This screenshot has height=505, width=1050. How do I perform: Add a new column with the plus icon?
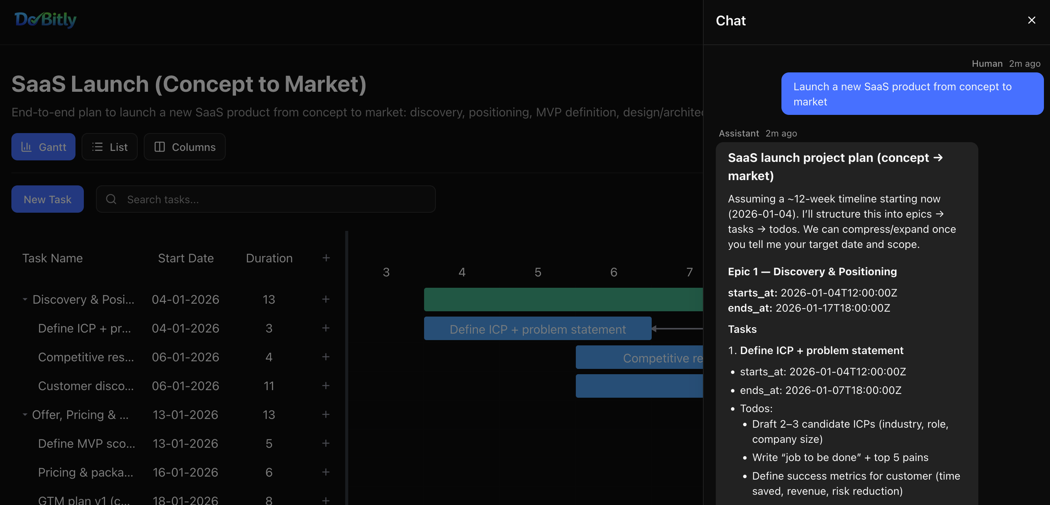(x=326, y=258)
